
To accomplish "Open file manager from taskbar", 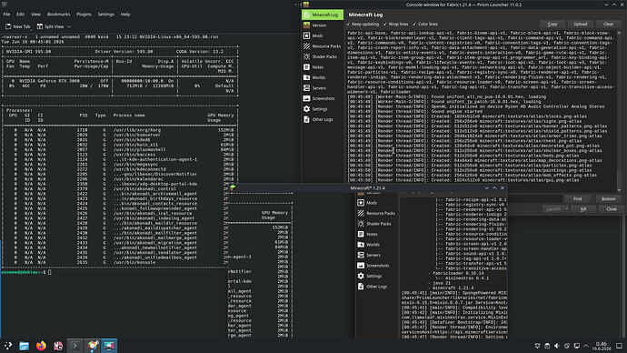I will coord(24,346).
